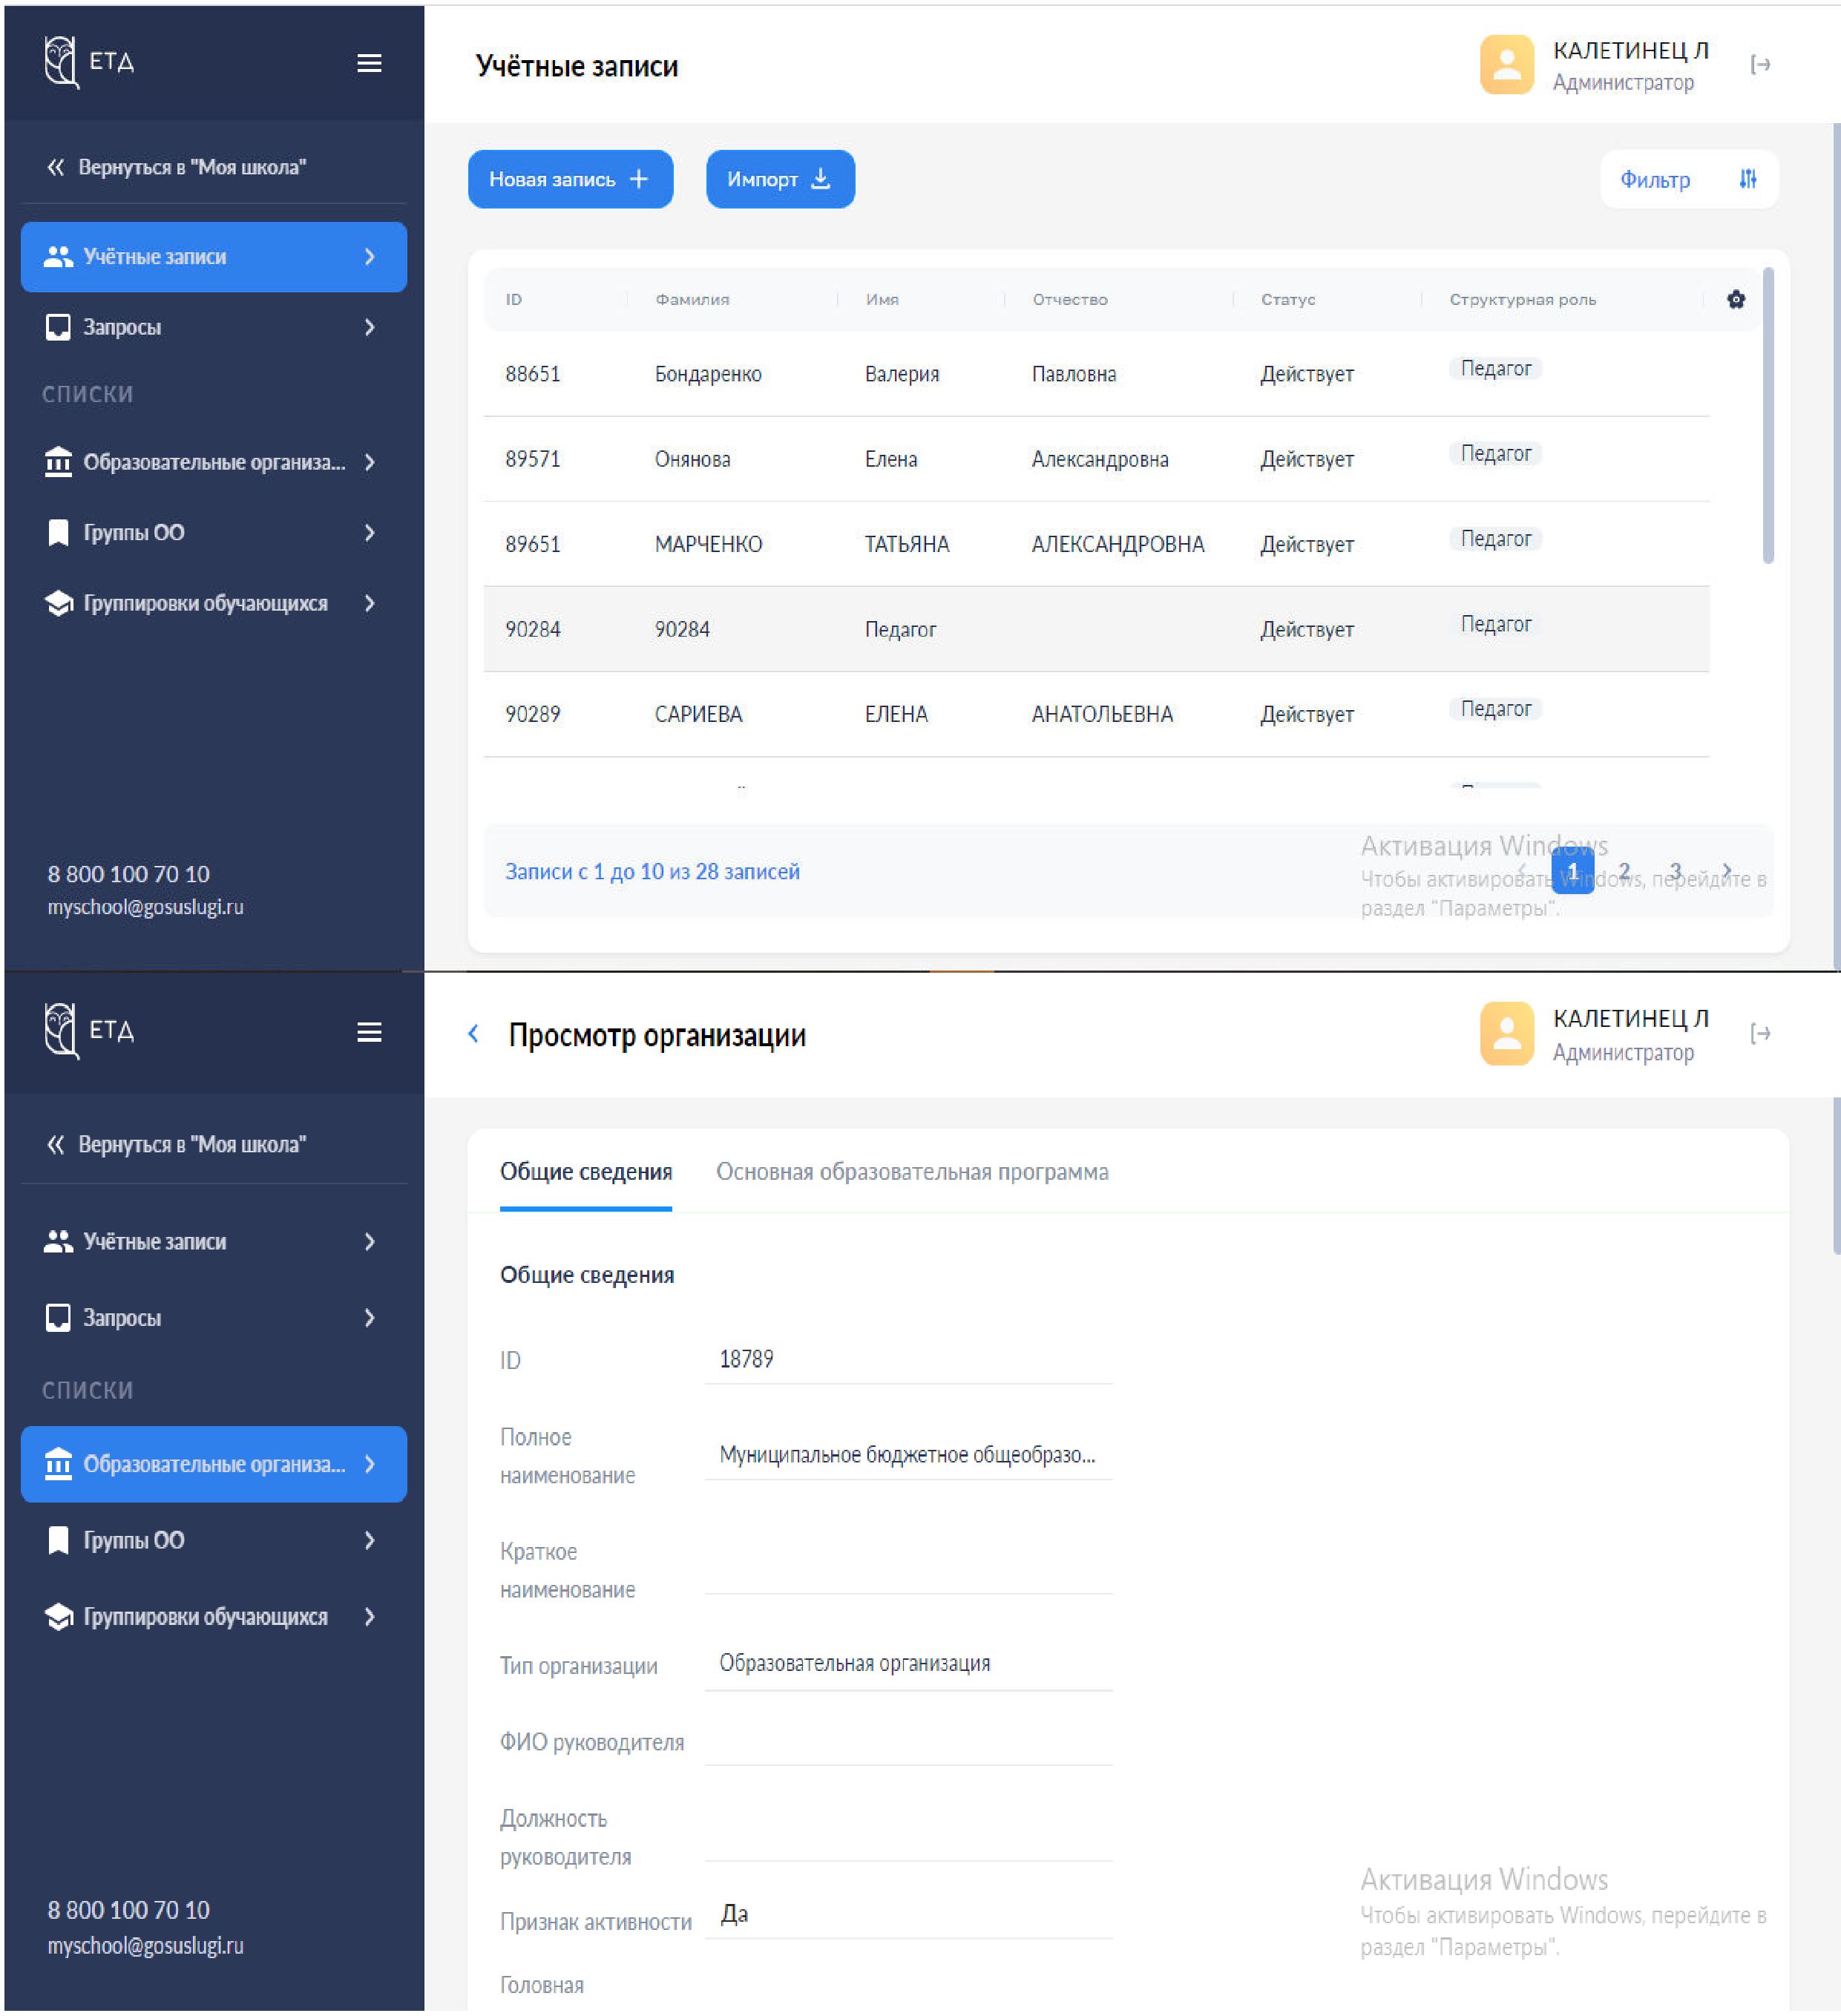This screenshot has width=1841, height=2016.
Task: Click next page arrow in pagination
Action: (1727, 871)
